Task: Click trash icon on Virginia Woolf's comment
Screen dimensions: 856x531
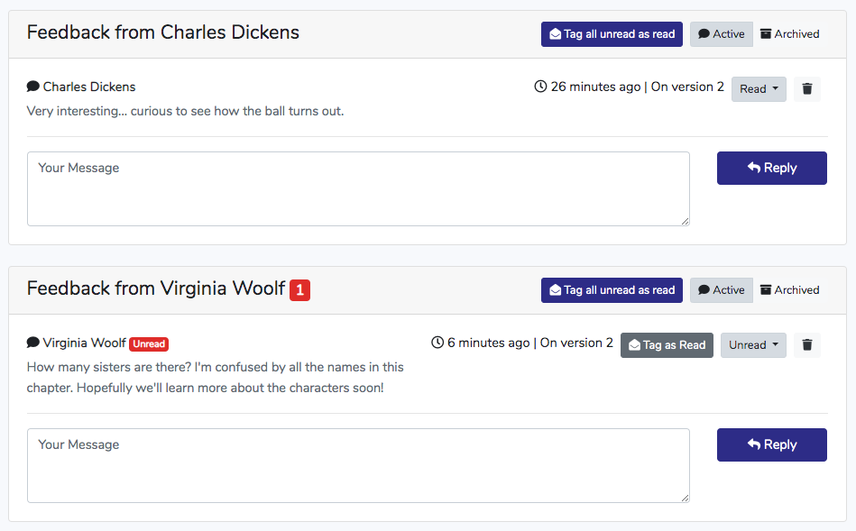Action: (x=807, y=345)
